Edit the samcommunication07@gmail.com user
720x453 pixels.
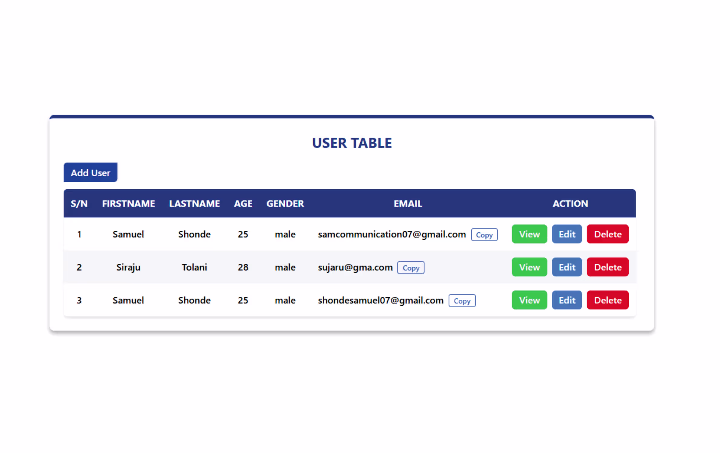[x=567, y=234]
